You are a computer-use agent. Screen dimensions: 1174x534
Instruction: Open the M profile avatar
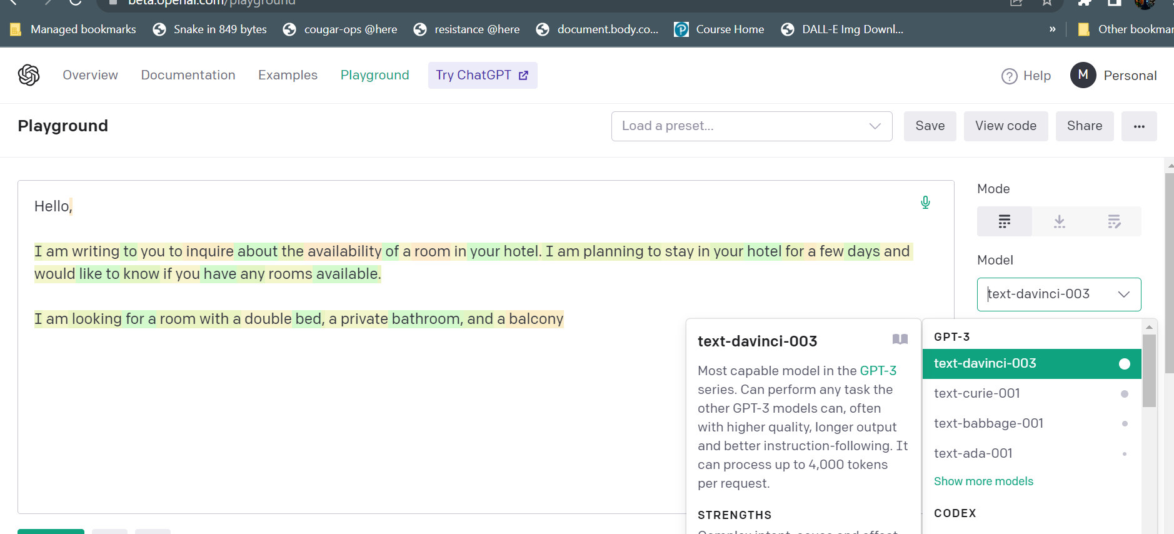[x=1083, y=75]
